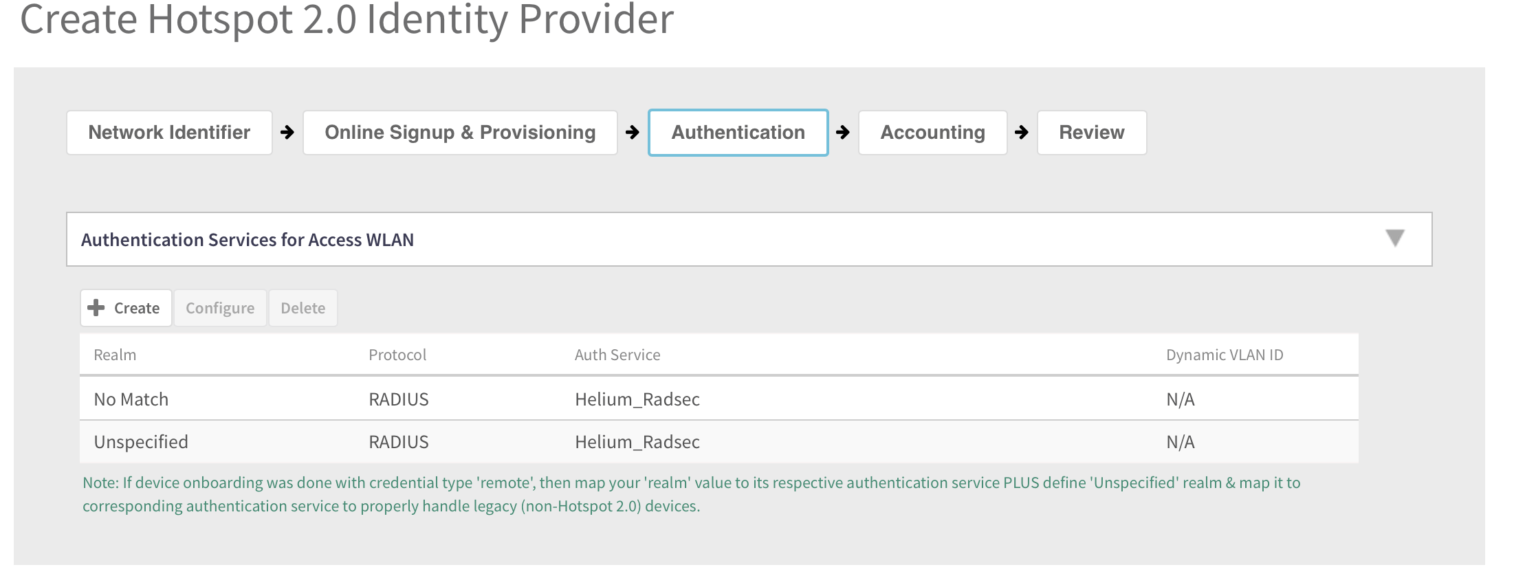Screen dimensions: 1514x576
Task: Go to Network Identifier step
Action: (x=169, y=133)
